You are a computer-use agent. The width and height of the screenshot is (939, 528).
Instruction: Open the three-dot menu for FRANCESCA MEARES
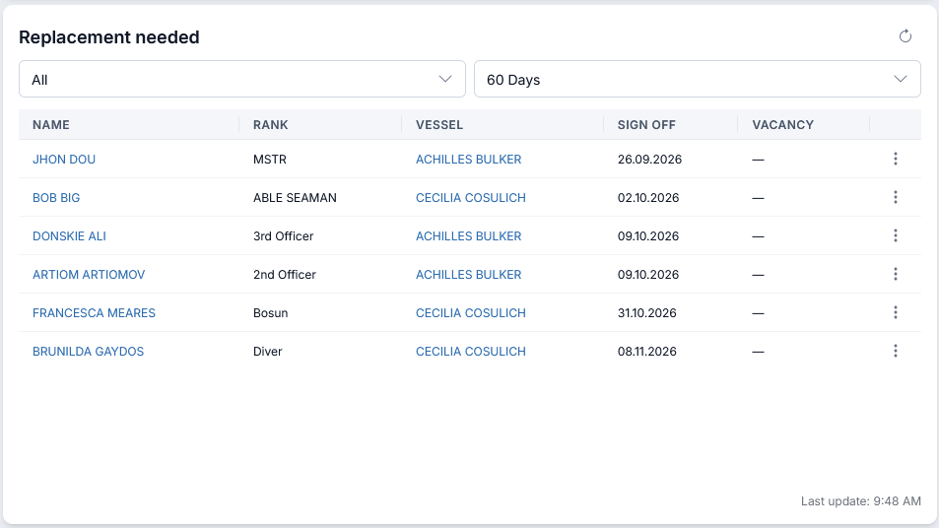896,312
